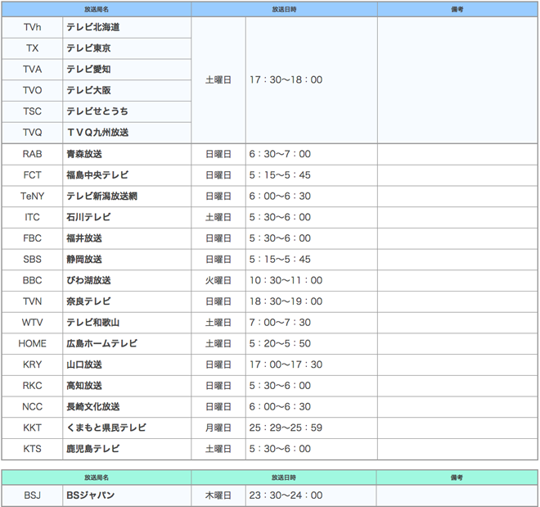
Task: Click the 17：00〜17：30 time cell
Action: click(x=312, y=364)
